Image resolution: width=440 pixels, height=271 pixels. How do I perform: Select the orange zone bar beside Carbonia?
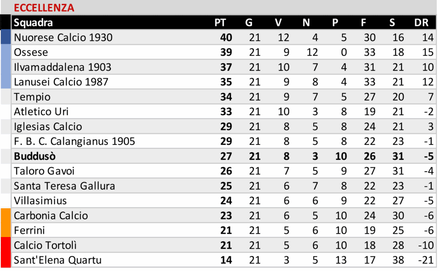tap(6, 223)
